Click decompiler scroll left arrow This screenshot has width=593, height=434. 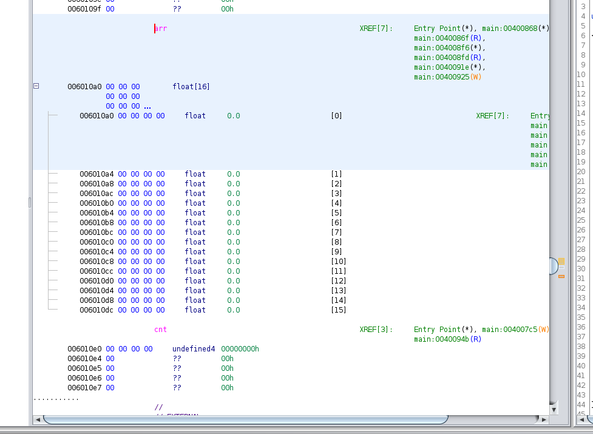(580, 419)
